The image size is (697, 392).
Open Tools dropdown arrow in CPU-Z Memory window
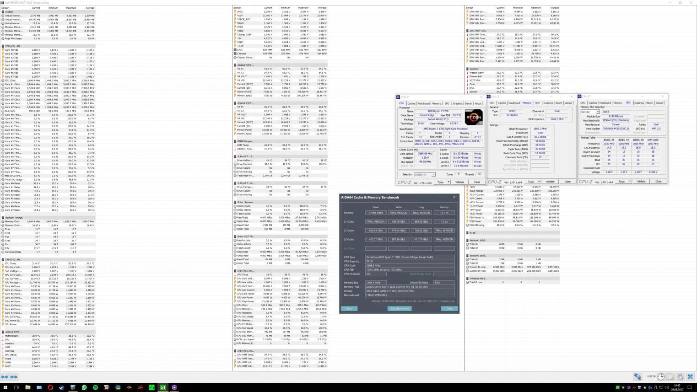pos(539,182)
